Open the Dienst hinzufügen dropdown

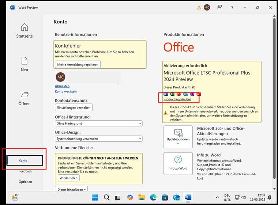pyautogui.click(x=72, y=189)
